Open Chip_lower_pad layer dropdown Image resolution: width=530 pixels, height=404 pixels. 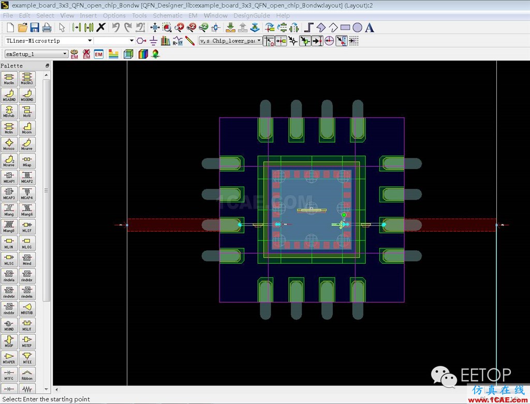[x=259, y=40]
